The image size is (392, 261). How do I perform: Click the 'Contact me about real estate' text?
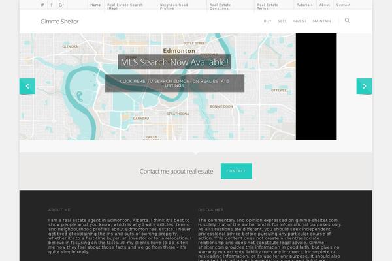point(176,172)
